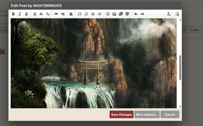This screenshot has height=126, width=203.
Task: Undo the last edit
Action: (136, 14)
